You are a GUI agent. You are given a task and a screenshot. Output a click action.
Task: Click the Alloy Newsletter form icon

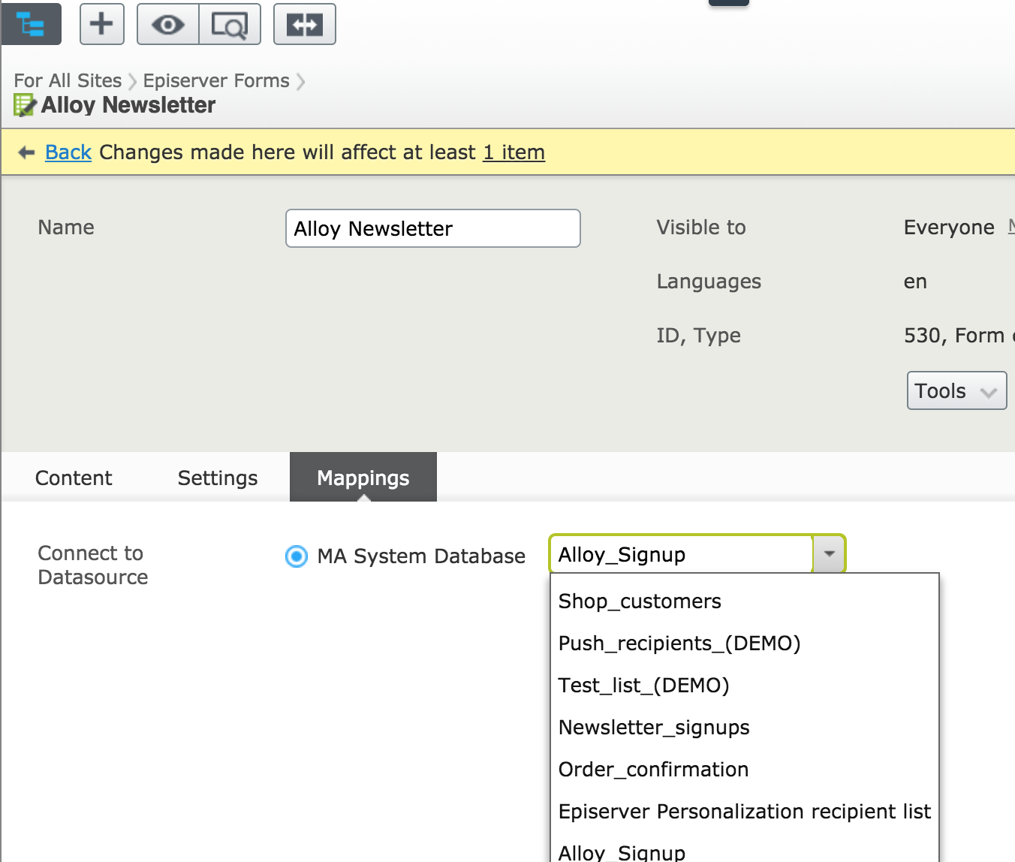pos(24,105)
